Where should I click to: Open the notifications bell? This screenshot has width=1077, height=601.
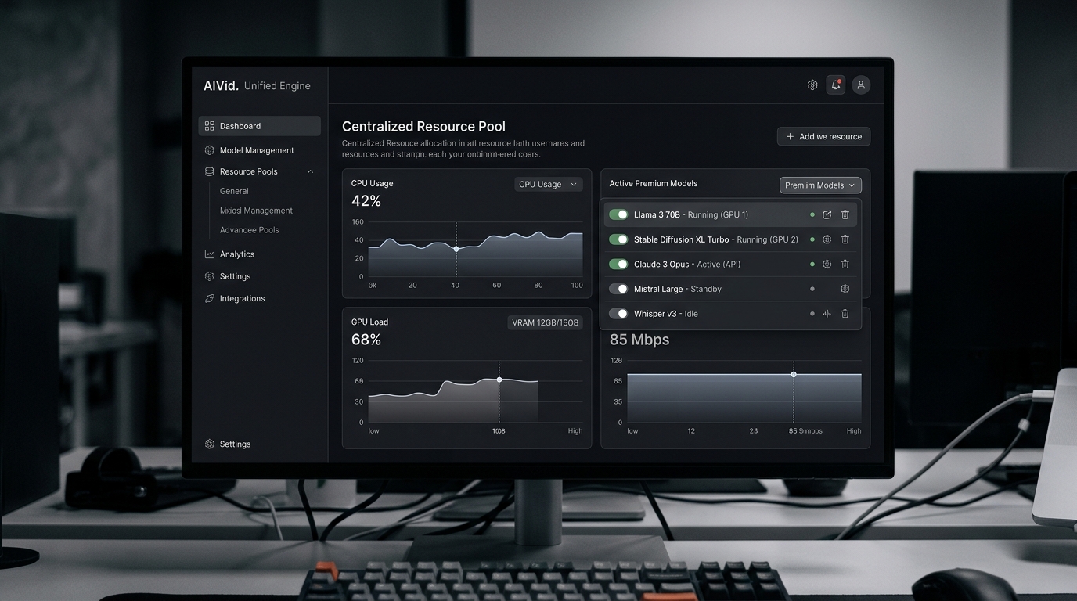point(836,85)
